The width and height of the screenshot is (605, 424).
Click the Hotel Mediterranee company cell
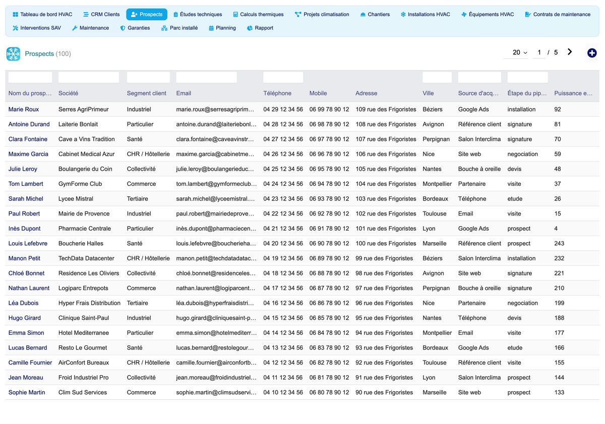pyautogui.click(x=83, y=333)
